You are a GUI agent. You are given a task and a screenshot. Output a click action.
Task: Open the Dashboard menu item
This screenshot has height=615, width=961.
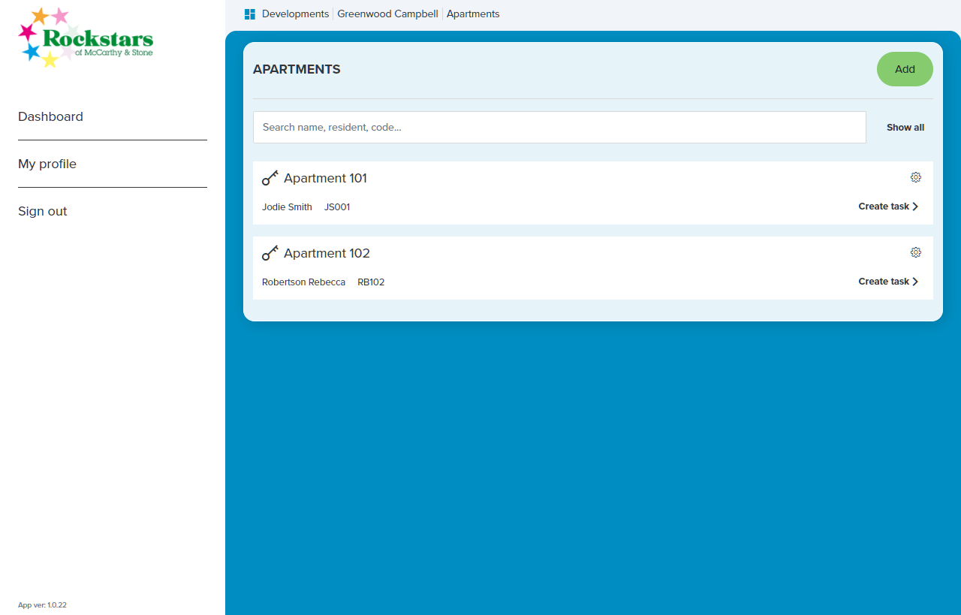click(50, 116)
